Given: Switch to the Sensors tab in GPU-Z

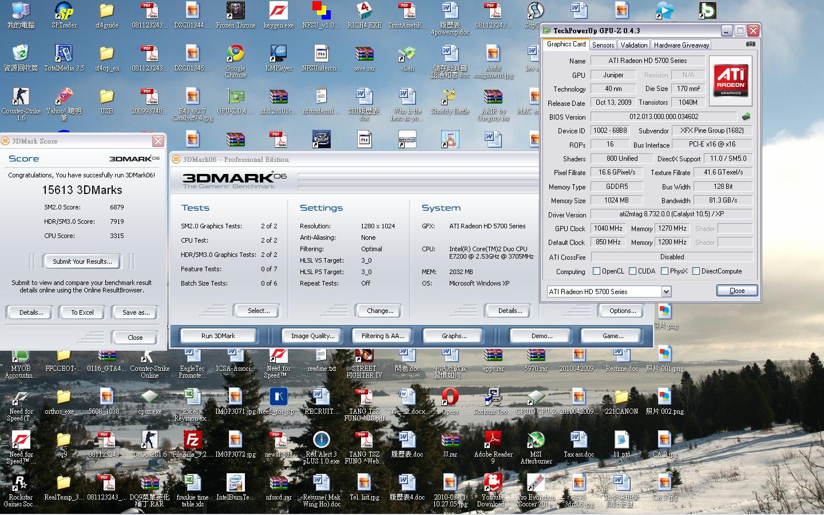Looking at the screenshot, I should [603, 45].
